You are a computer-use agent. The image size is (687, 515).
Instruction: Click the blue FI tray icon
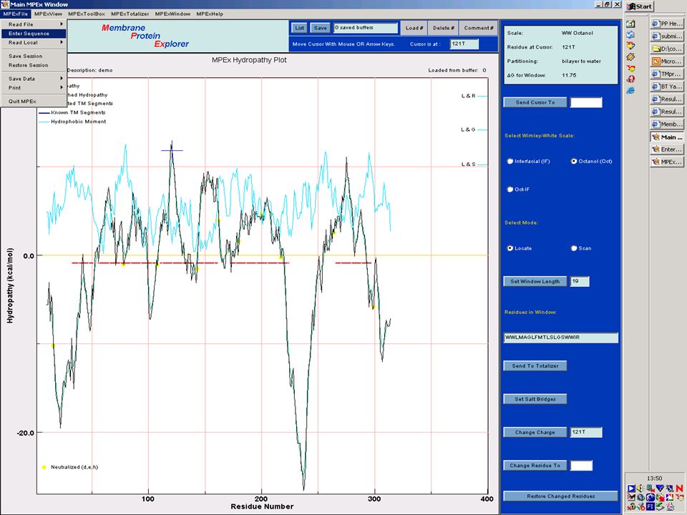tap(651, 506)
